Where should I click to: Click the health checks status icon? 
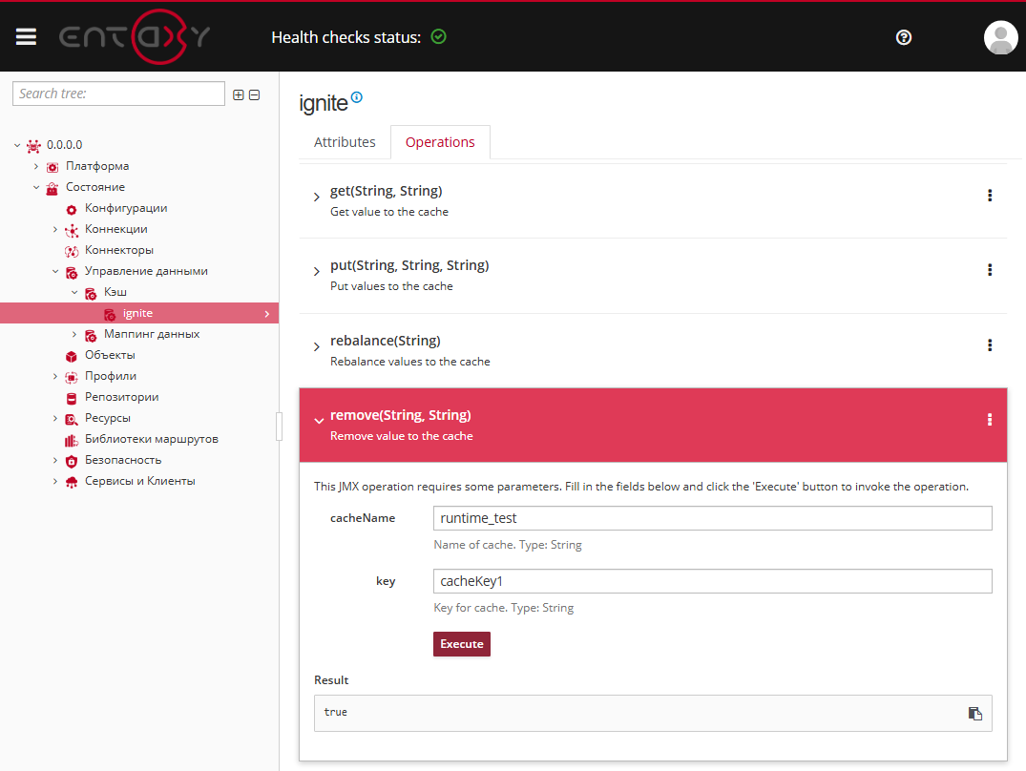tap(438, 37)
